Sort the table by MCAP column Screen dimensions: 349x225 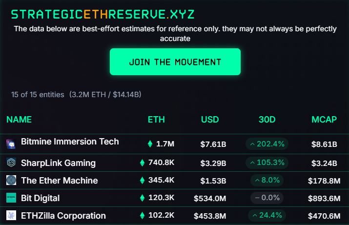click(x=324, y=120)
